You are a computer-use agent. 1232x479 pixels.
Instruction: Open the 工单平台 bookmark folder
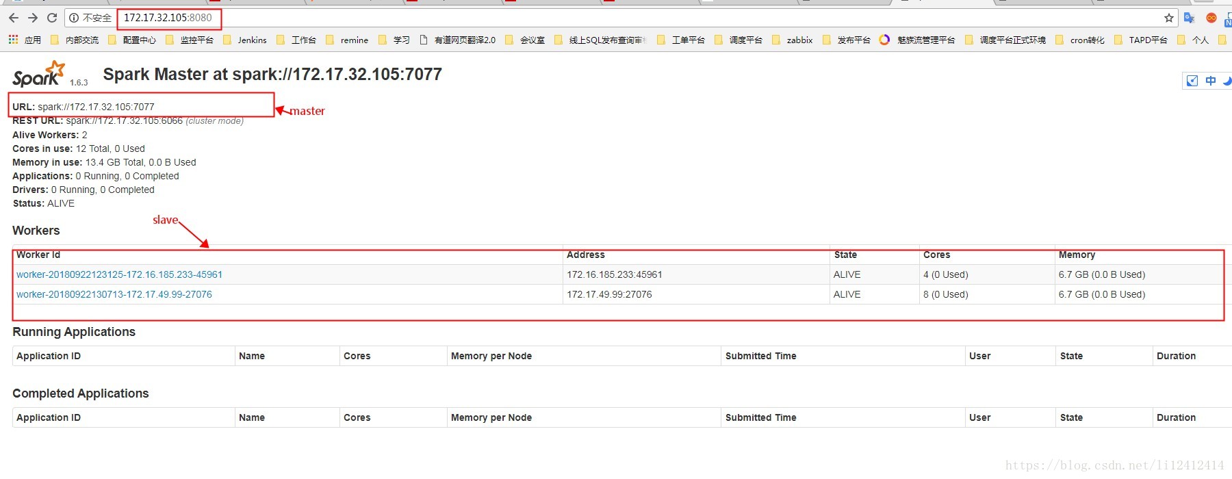click(x=681, y=40)
